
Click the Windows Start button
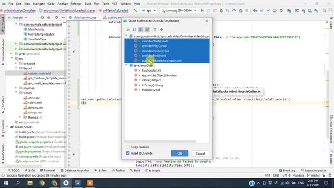[x=6, y=183]
